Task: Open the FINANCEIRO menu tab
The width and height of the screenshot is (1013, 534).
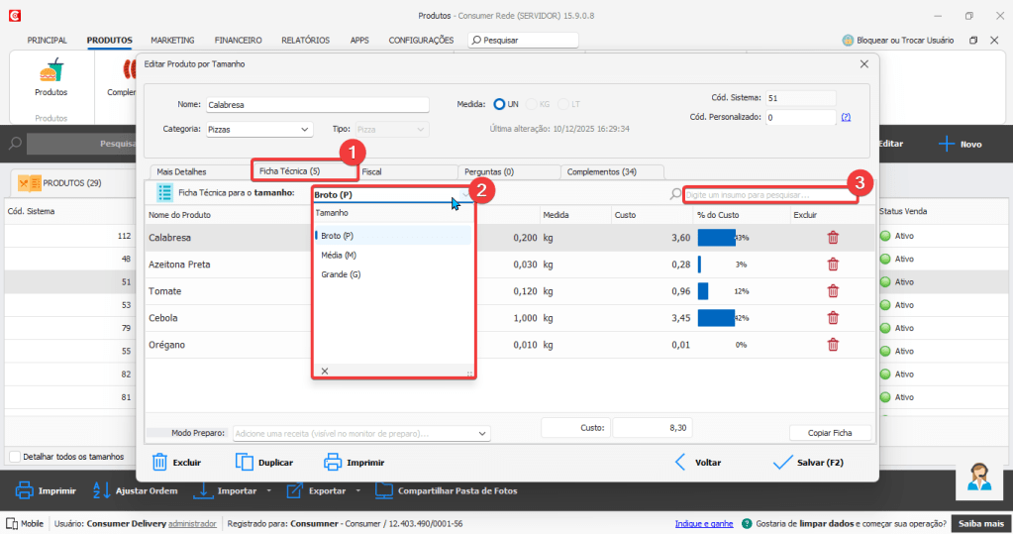Action: click(x=238, y=41)
